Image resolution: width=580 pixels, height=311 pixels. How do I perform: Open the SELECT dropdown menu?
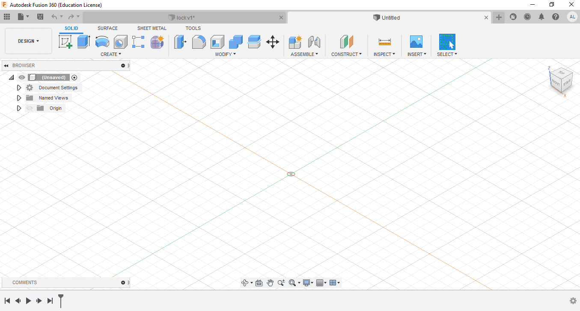tap(447, 54)
